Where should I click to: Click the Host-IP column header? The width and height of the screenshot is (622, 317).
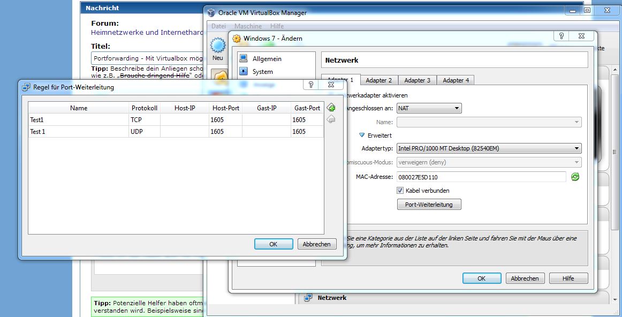click(185, 108)
